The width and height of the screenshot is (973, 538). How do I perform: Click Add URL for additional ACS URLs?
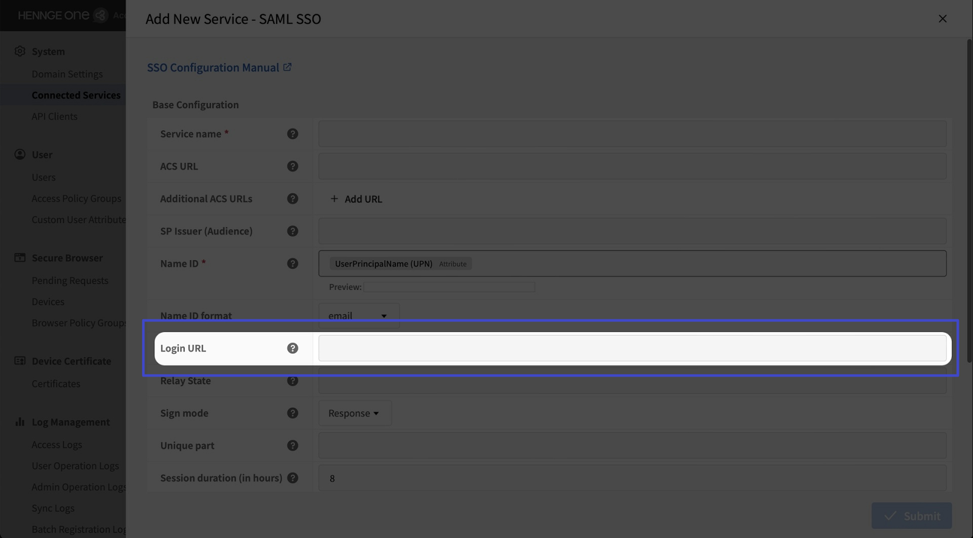(x=356, y=199)
